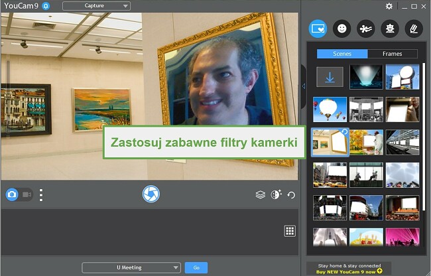431x276 pixels.
Task: Remove the applied gallery scene via its corner icon
Action: 344,132
